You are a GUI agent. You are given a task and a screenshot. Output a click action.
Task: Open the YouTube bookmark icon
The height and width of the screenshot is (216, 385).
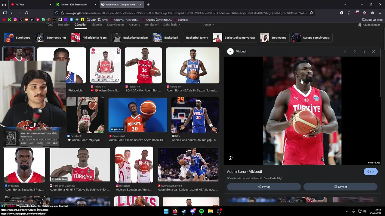point(4,19)
